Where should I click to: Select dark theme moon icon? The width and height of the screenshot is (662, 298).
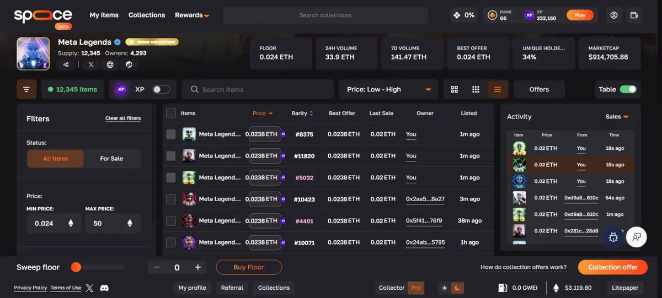tap(457, 288)
